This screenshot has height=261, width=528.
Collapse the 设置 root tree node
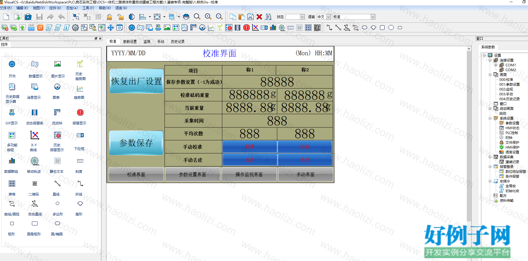pos(484,55)
